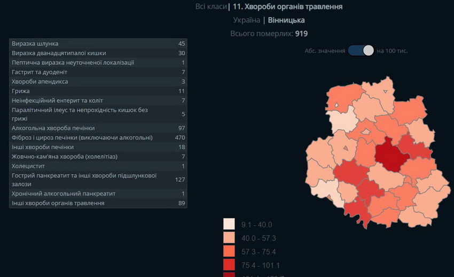
Task: Toggle absolute values vs per 100k switch
Action: tap(361, 50)
